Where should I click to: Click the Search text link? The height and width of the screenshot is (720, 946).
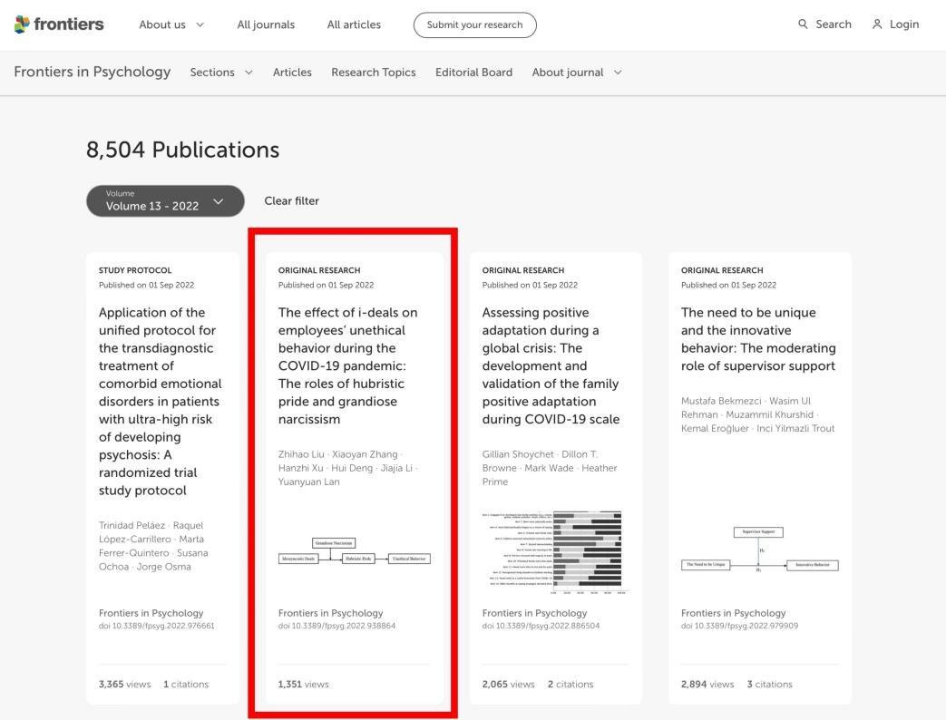pyautogui.click(x=834, y=24)
